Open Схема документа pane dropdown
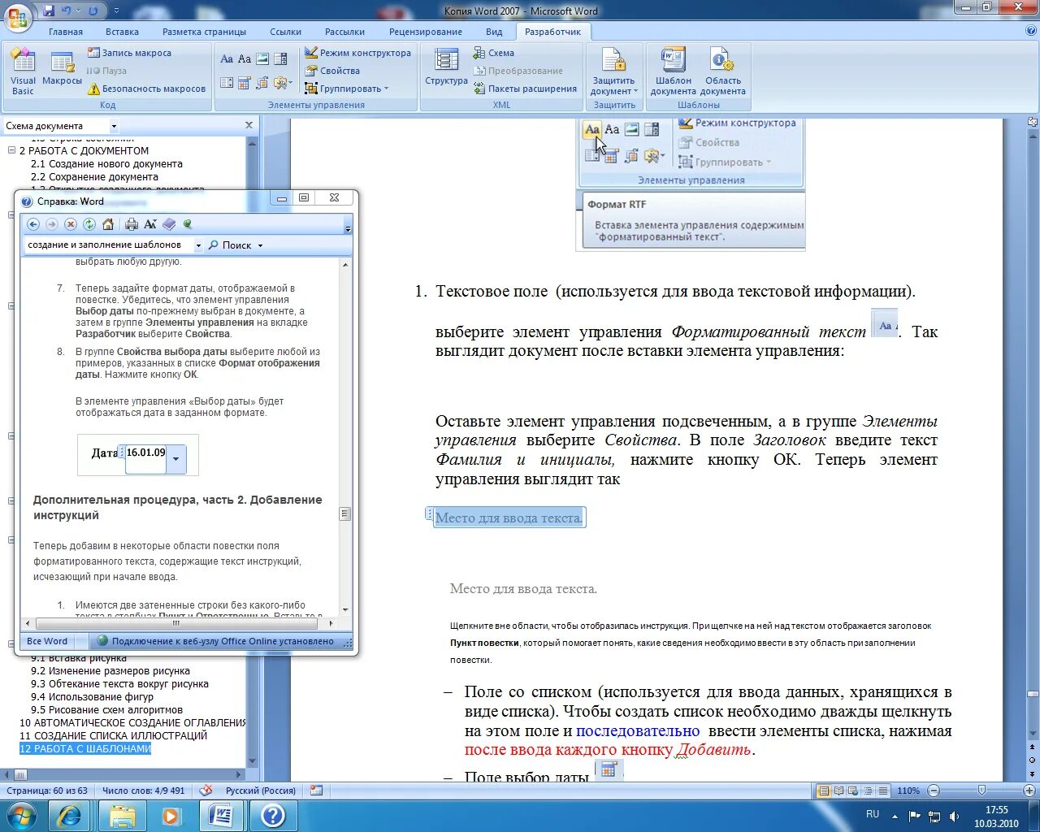Screen dimensions: 1040x832 point(114,126)
